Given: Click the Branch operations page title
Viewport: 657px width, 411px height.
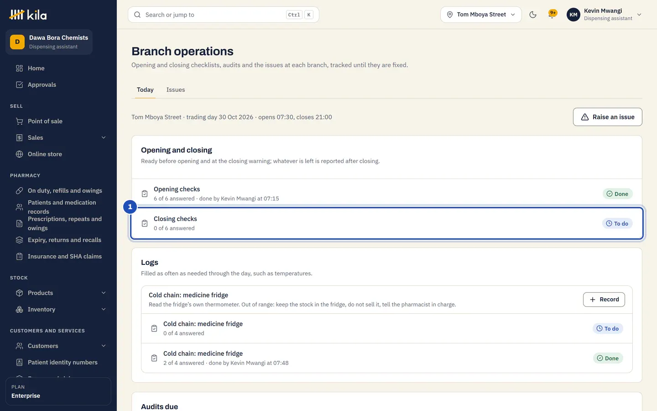Looking at the screenshot, I should point(182,51).
